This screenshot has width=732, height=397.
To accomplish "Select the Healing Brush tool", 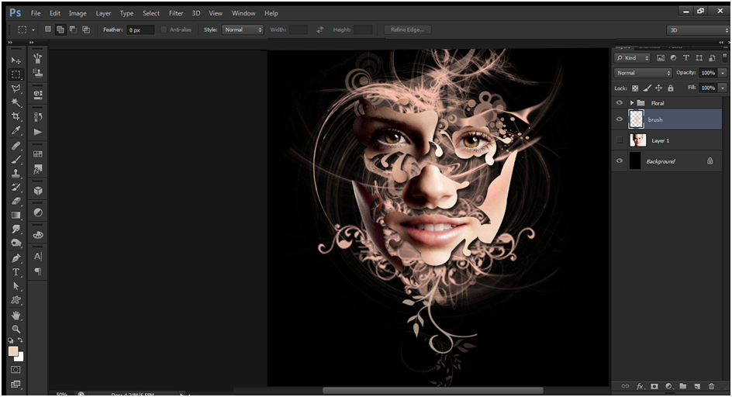I will point(16,146).
